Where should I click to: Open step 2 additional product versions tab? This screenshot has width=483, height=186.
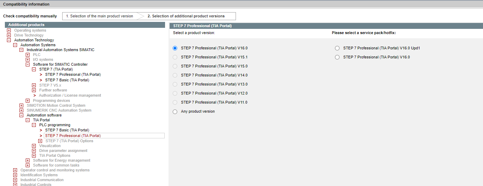(186, 16)
